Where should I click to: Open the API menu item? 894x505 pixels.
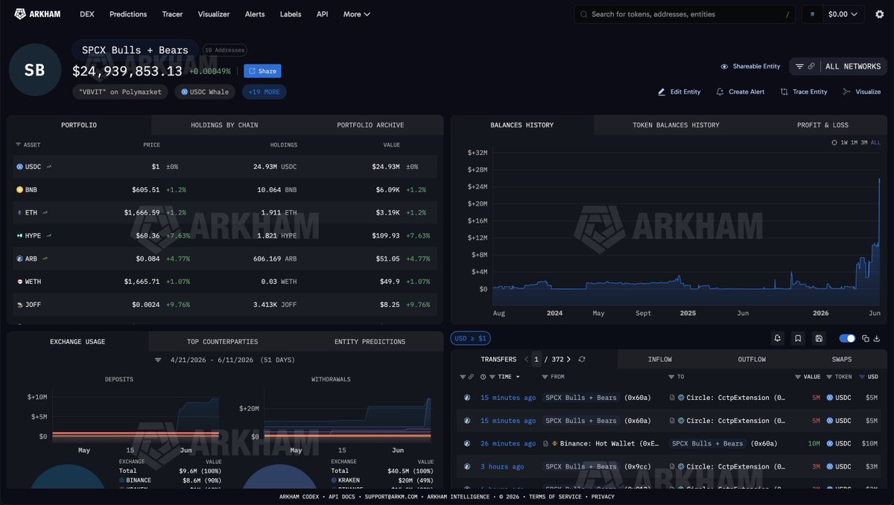point(322,14)
